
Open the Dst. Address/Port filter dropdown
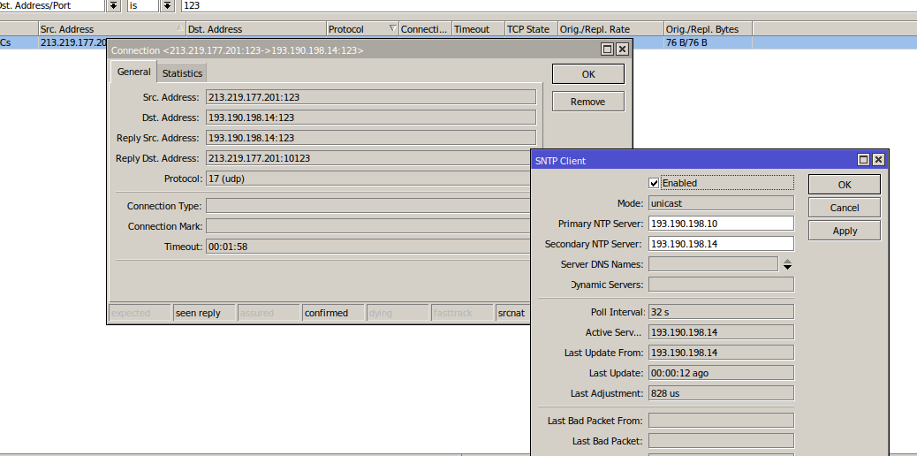(114, 5)
